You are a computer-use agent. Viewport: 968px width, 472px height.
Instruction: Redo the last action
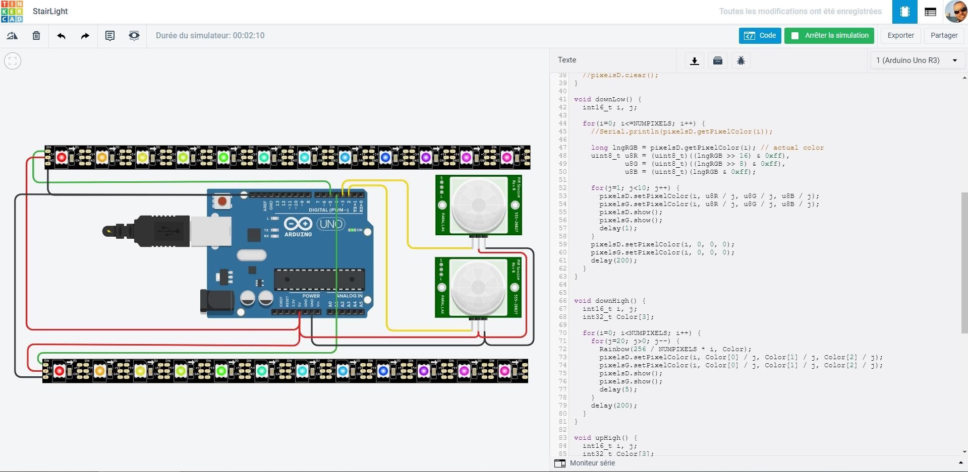[85, 36]
